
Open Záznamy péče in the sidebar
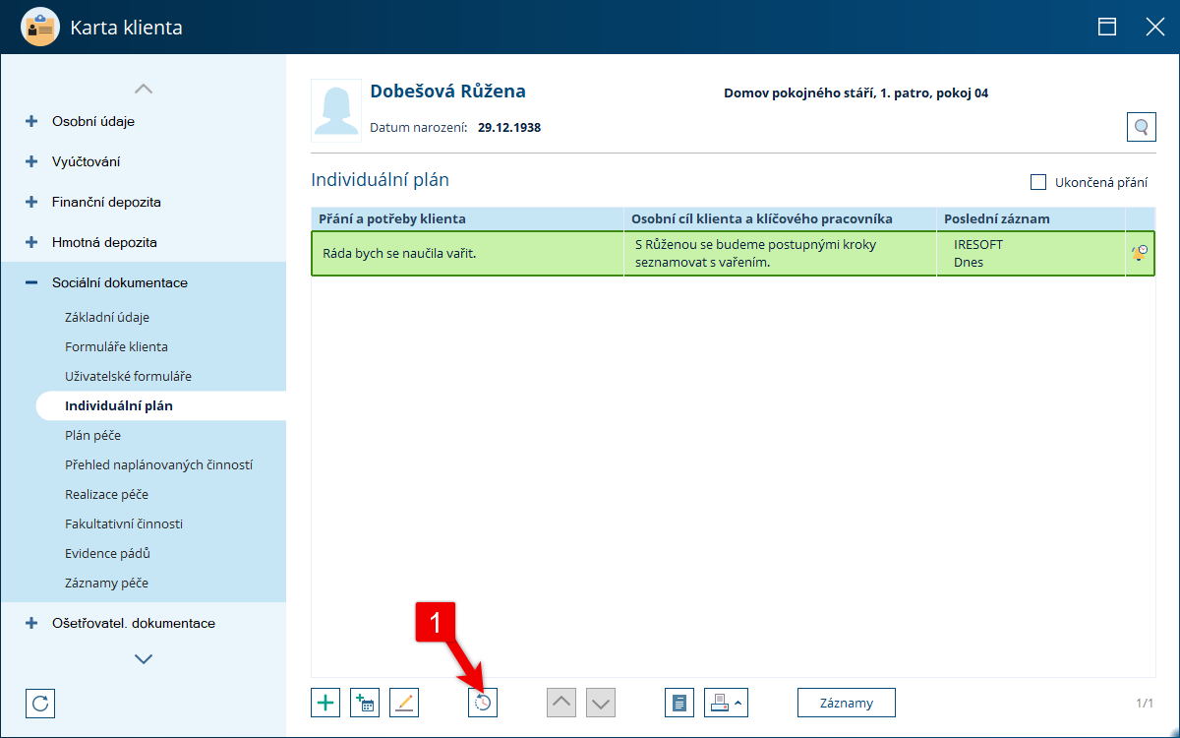pos(106,583)
